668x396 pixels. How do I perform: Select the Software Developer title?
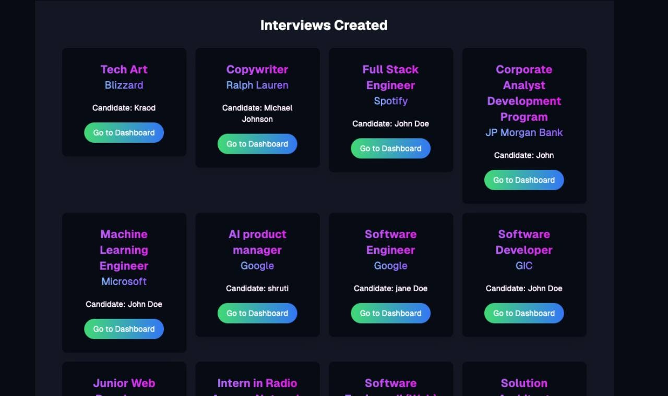[x=524, y=242]
